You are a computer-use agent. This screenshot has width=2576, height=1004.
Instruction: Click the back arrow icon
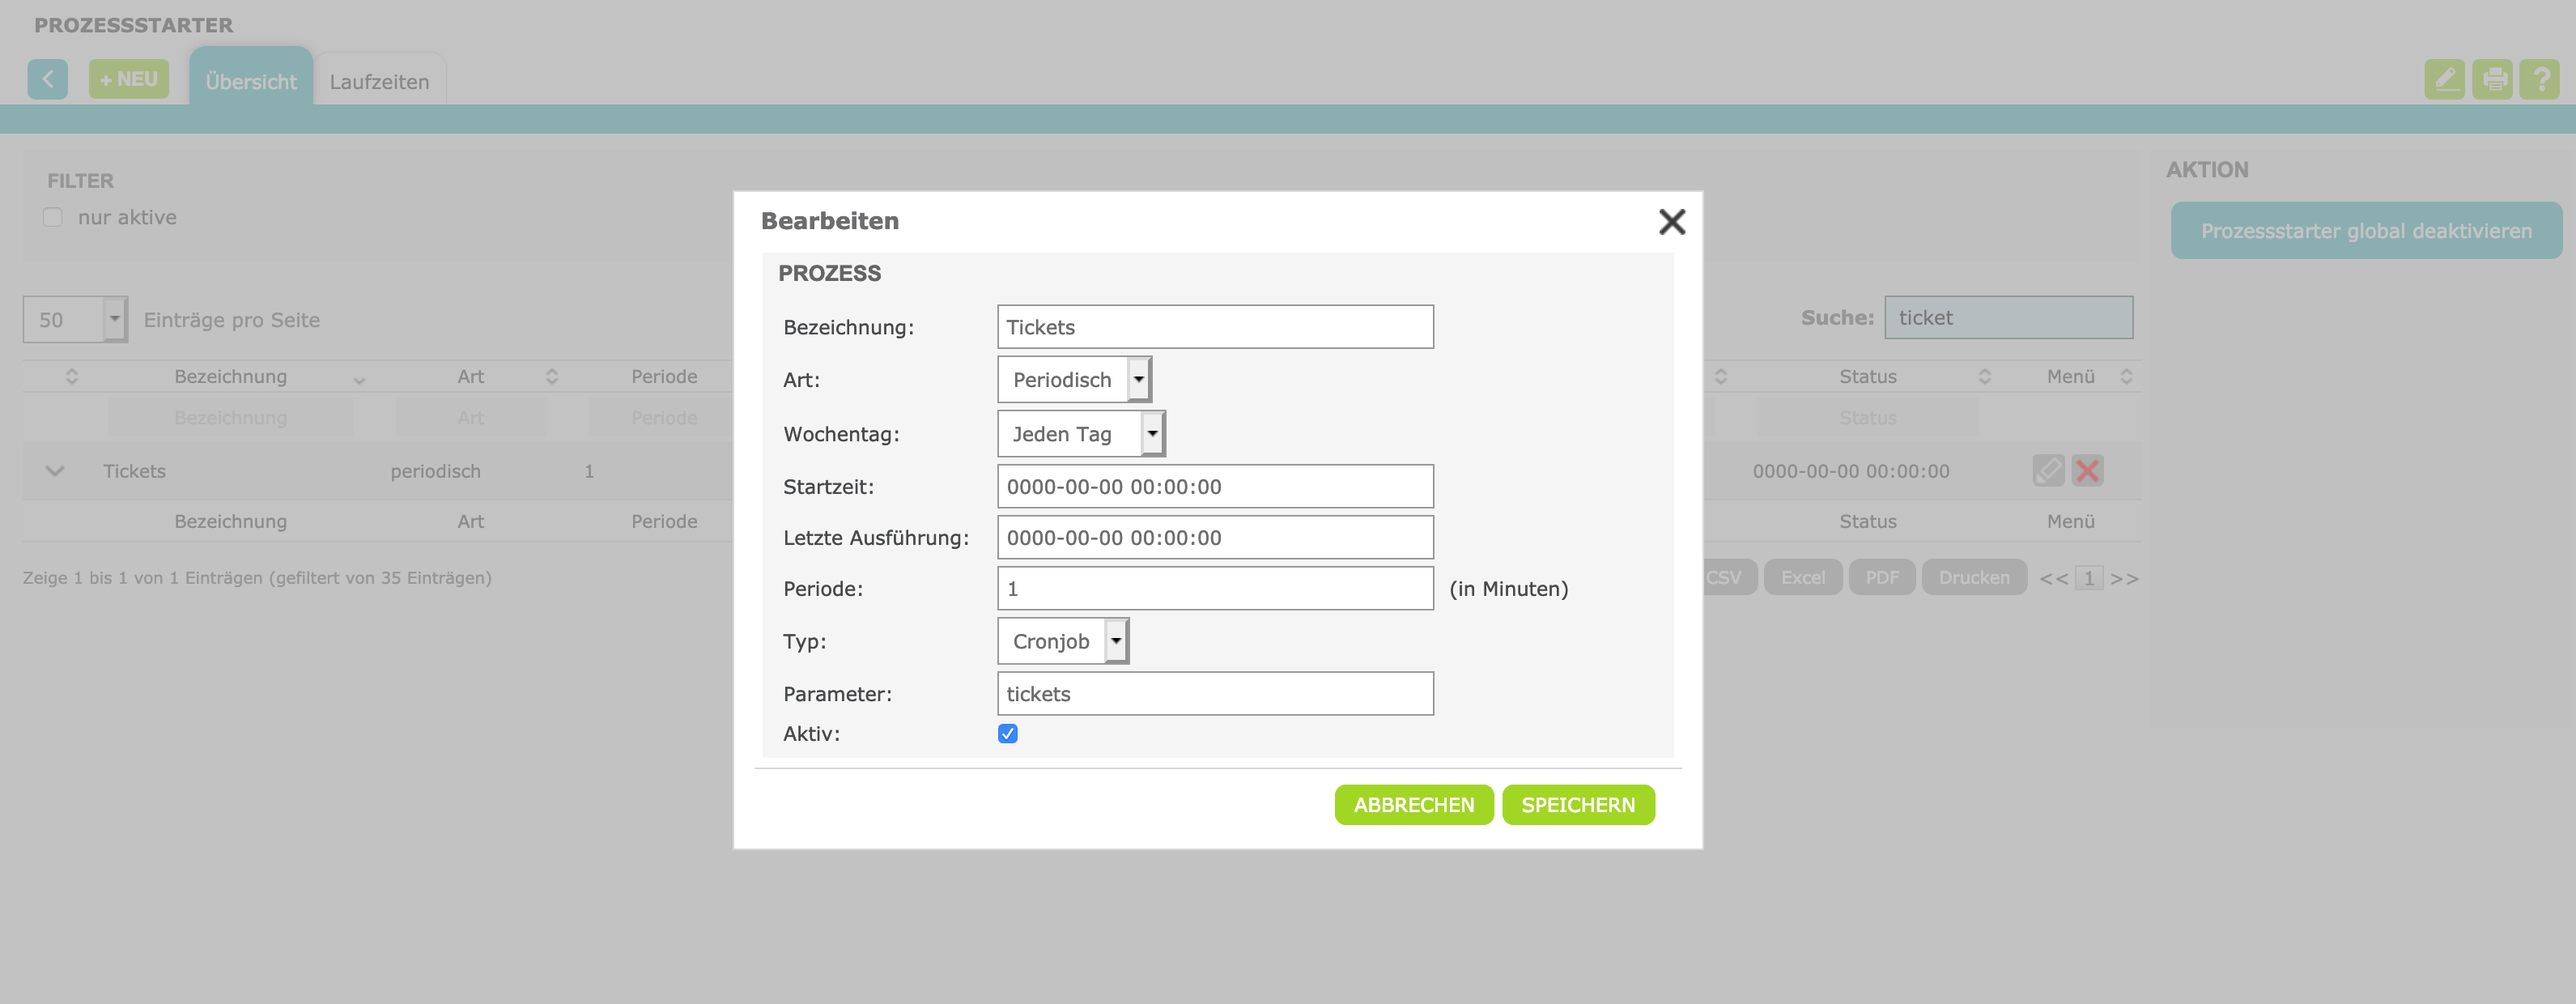[x=47, y=79]
